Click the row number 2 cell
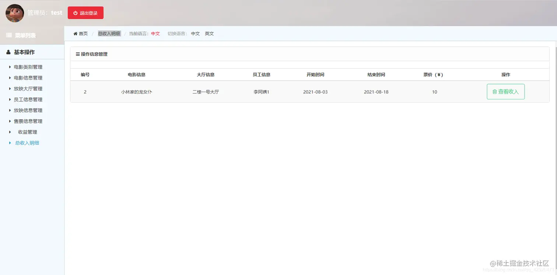 click(85, 92)
